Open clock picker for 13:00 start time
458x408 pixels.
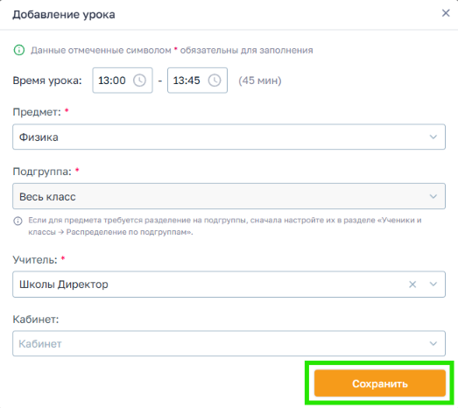click(139, 81)
